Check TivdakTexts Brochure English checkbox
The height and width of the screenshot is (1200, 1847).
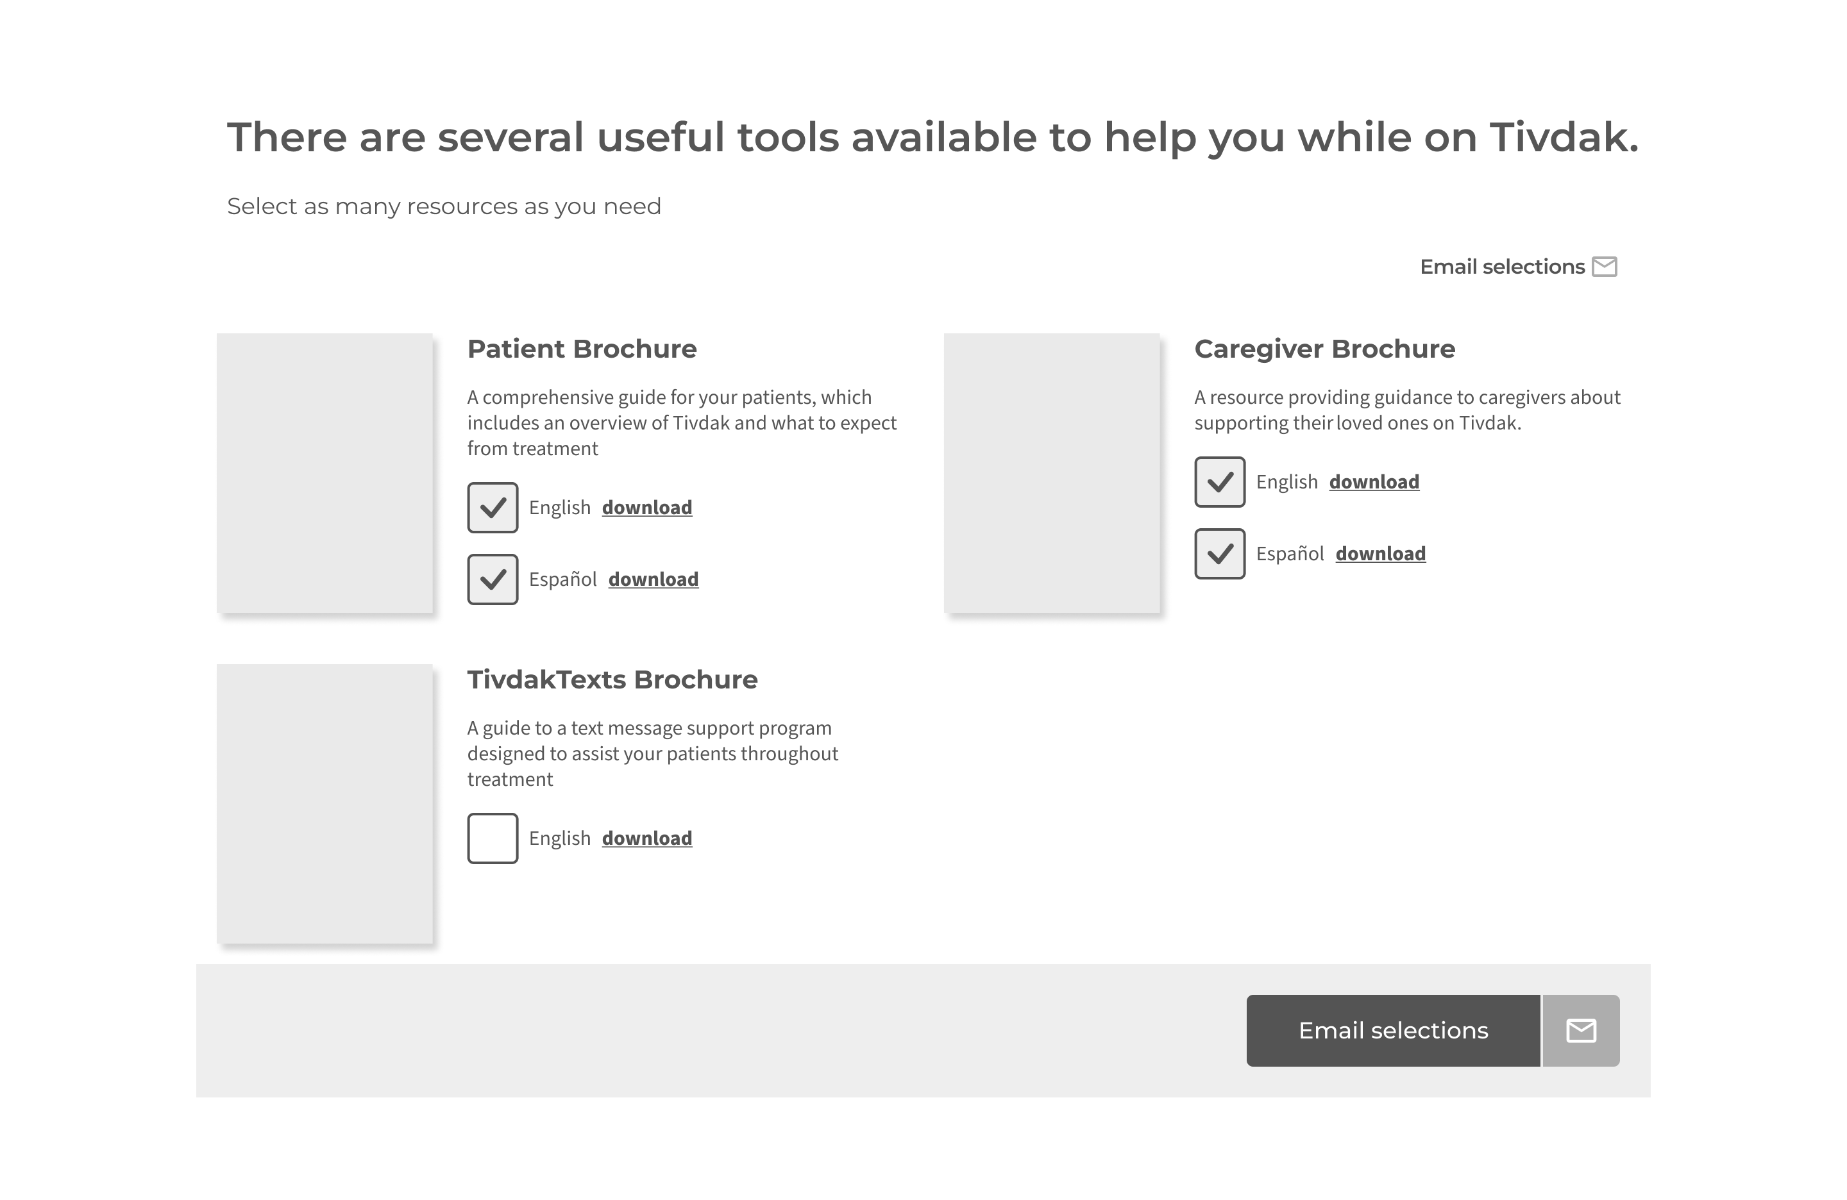click(492, 838)
